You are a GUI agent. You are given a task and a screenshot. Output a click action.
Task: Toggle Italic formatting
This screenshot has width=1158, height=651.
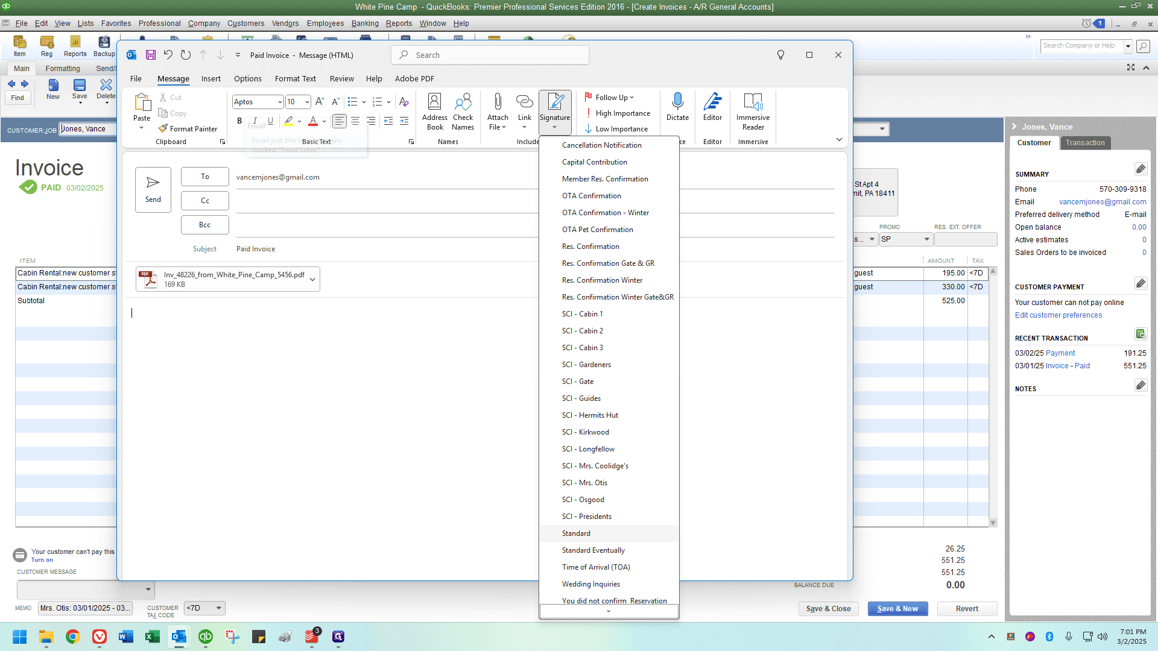pyautogui.click(x=255, y=121)
